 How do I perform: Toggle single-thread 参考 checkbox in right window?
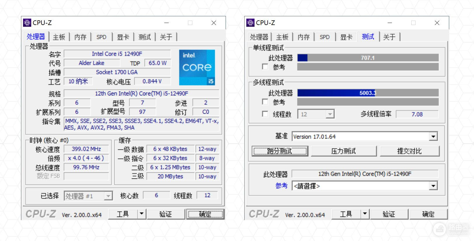coord(265,67)
